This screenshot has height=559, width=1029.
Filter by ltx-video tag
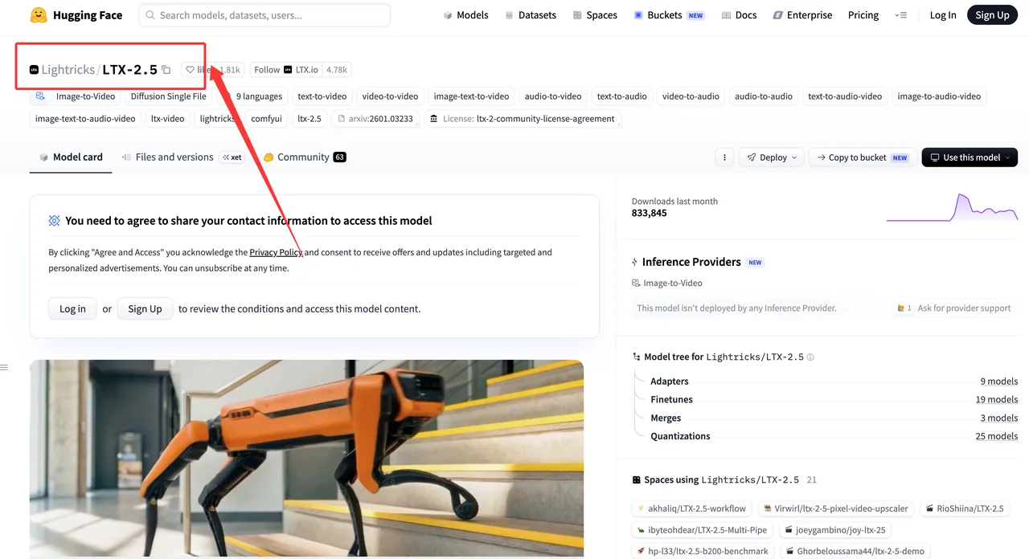pyautogui.click(x=167, y=119)
